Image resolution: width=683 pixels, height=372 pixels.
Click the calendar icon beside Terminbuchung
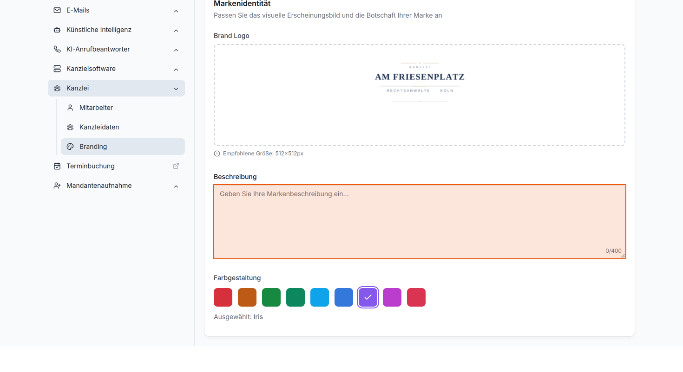57,166
